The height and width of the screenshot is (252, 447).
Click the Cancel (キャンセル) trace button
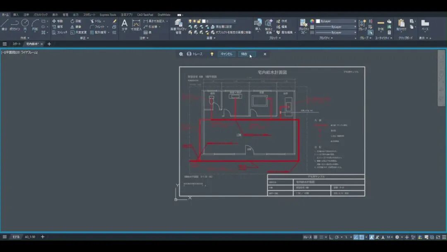click(x=226, y=54)
